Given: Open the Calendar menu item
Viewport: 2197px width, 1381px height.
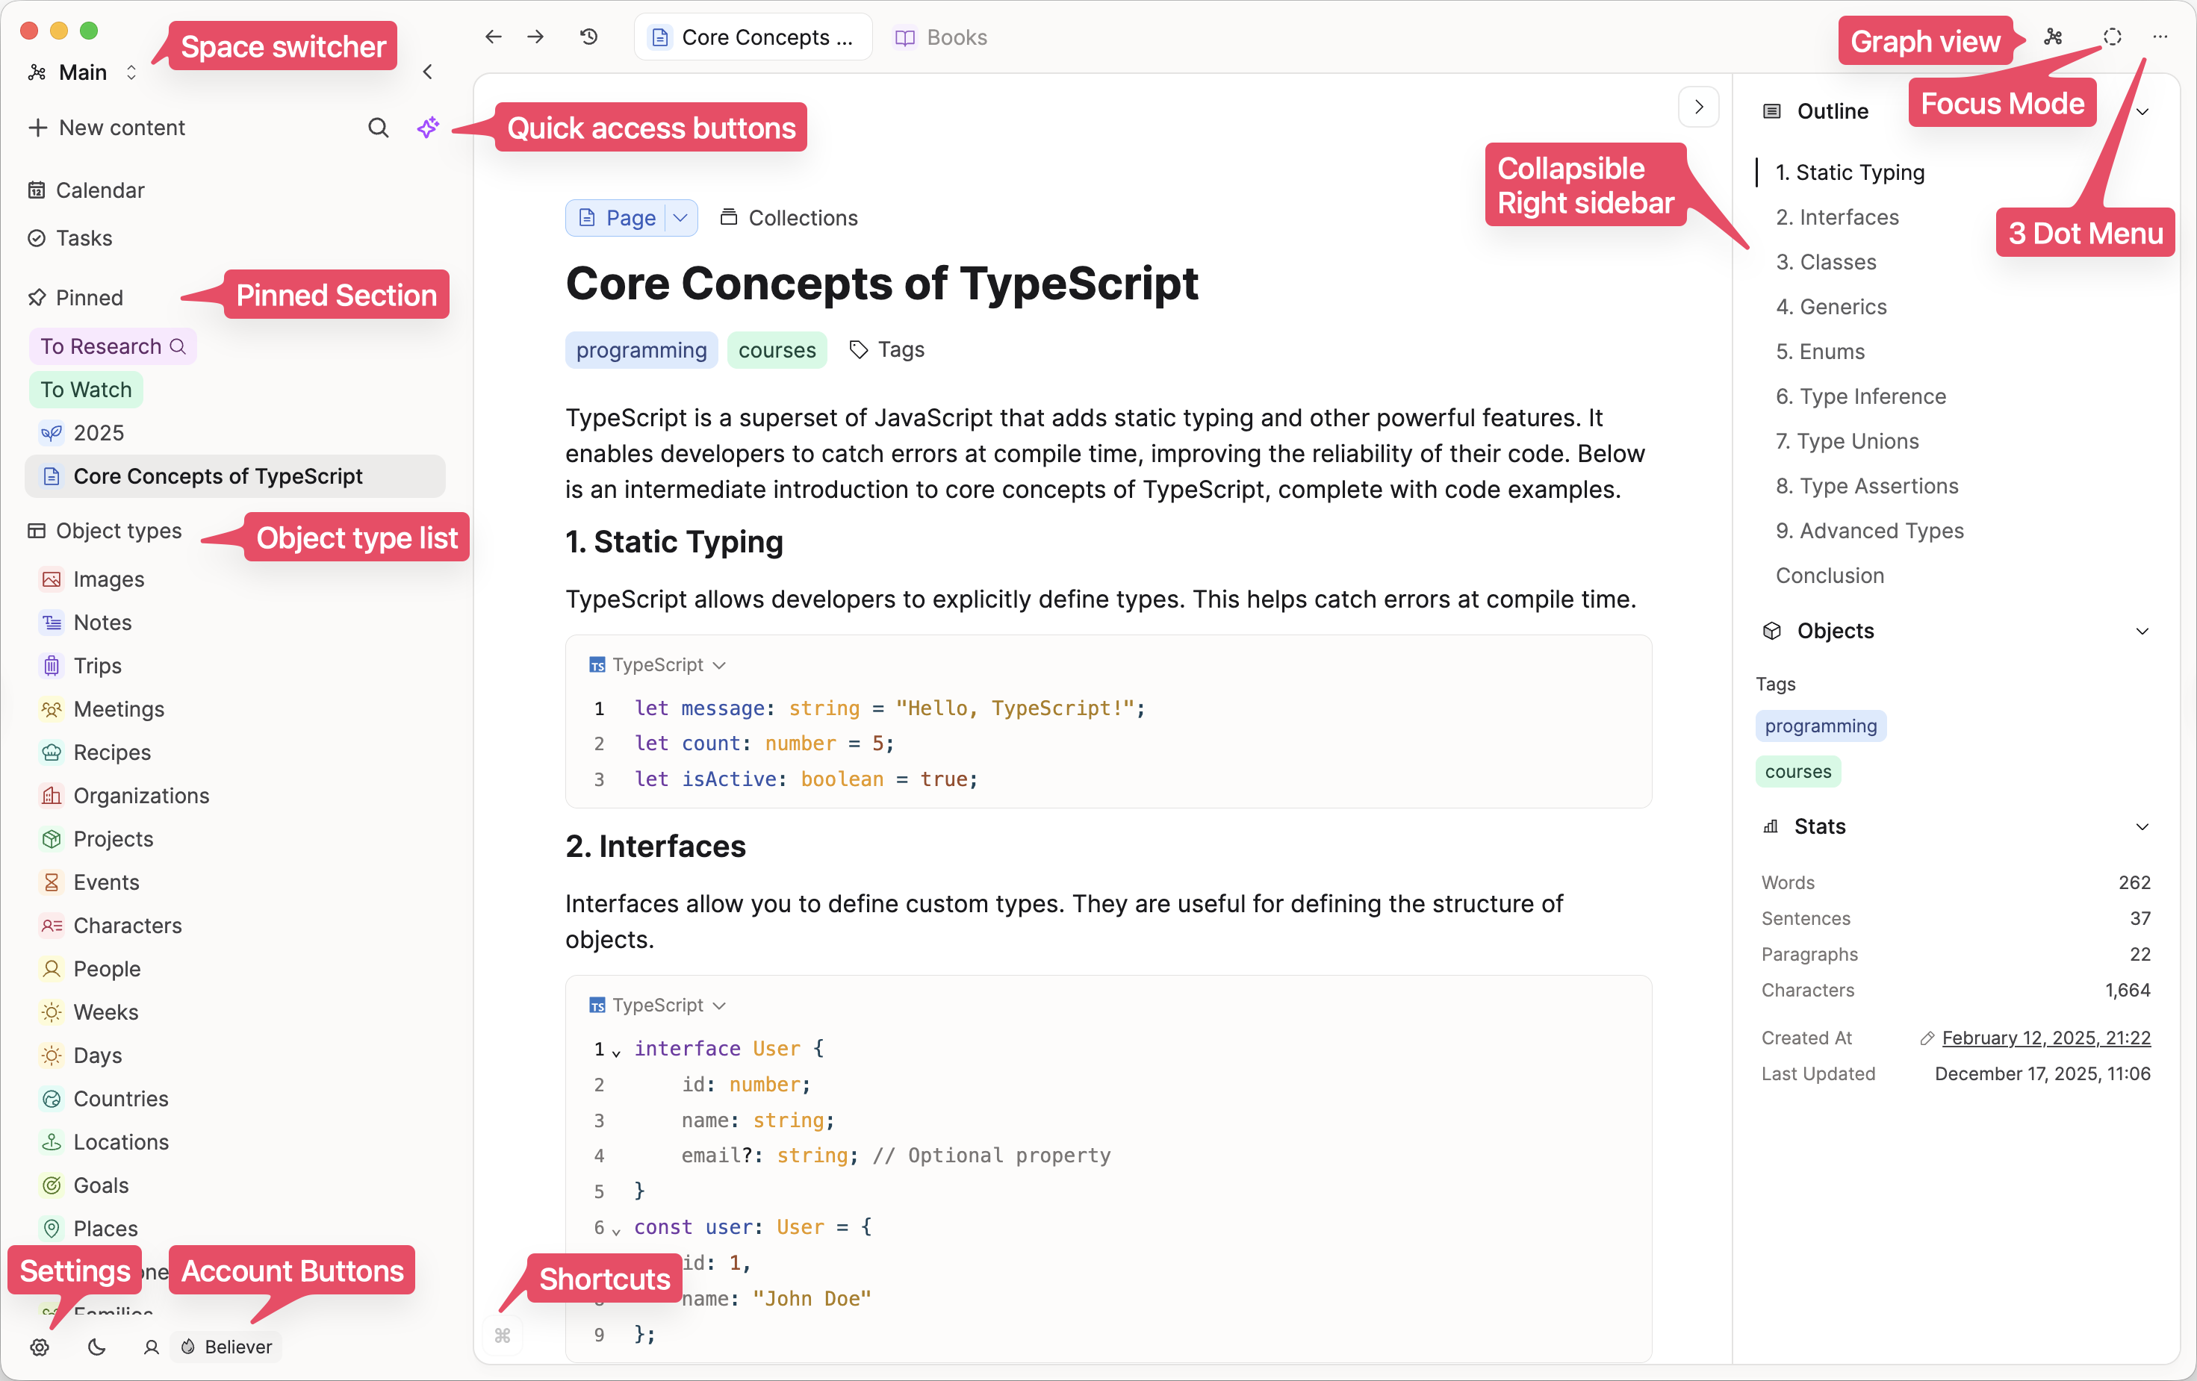Looking at the screenshot, I should point(99,190).
